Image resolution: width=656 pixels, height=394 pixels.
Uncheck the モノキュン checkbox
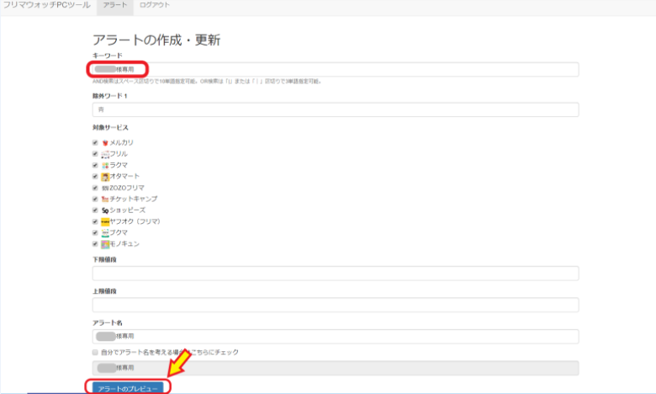click(95, 244)
